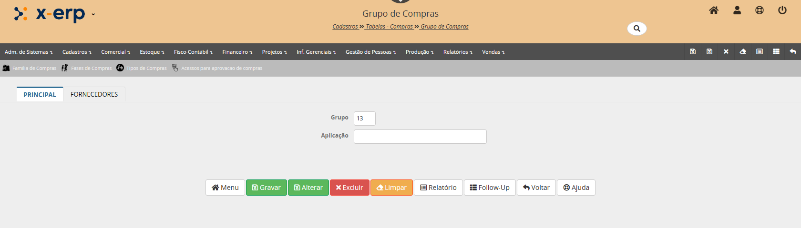Image resolution: width=801 pixels, height=228 pixels.
Task: Follow the Tabelas - Compras breadcrumb link
Action: coord(389,27)
